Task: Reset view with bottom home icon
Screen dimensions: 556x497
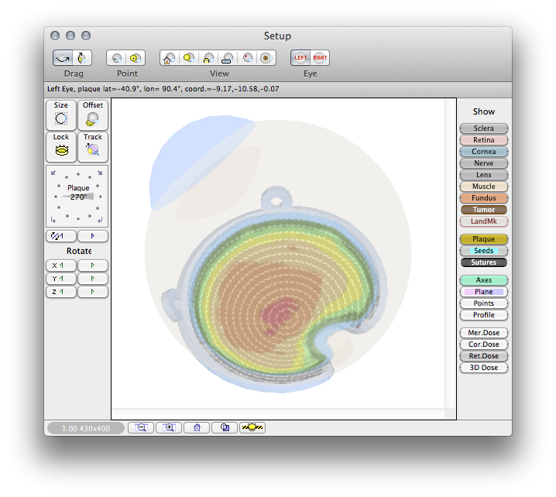Action: pyautogui.click(x=197, y=427)
